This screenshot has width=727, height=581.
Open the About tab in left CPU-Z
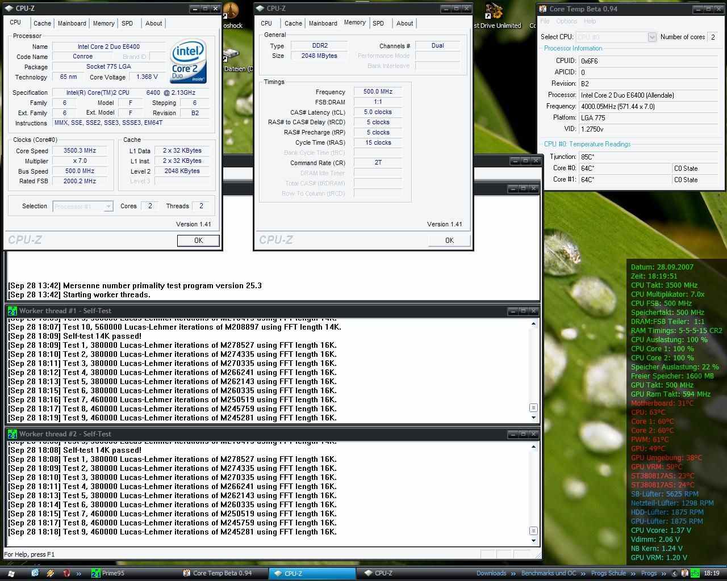[x=153, y=23]
